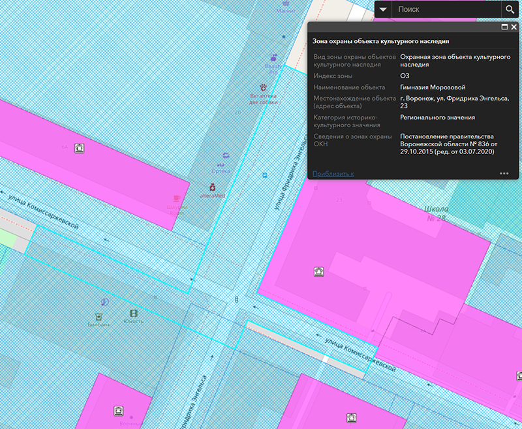Click the Шаурма cafe cup icon
Image resolution: width=522 pixels, height=429 pixels.
(x=177, y=198)
